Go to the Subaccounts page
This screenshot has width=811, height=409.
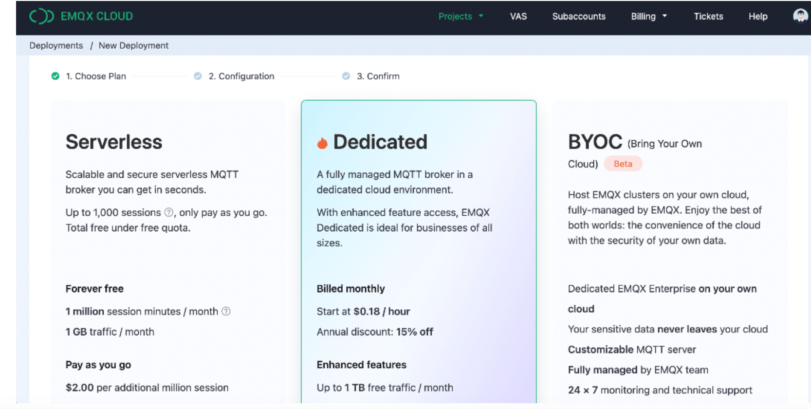coord(578,16)
